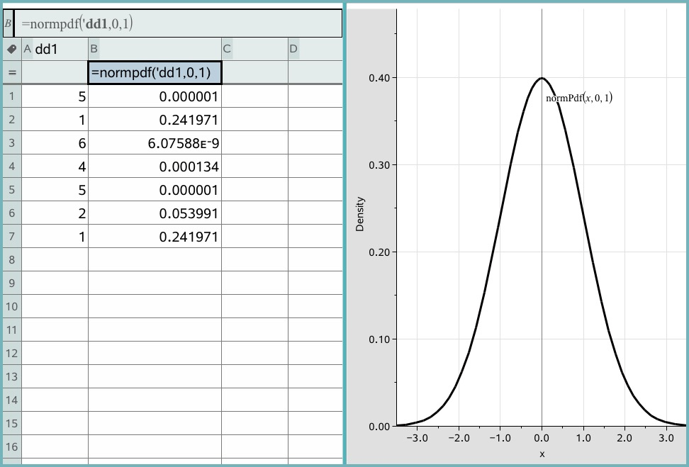The width and height of the screenshot is (689, 467).
Task: Click the column B formula cell =normpdf('dd1,0,1)
Action: pos(155,72)
